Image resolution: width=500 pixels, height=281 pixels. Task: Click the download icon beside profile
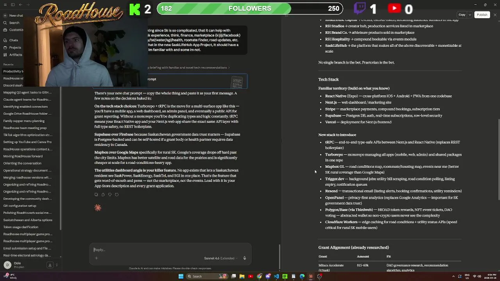click(50, 265)
